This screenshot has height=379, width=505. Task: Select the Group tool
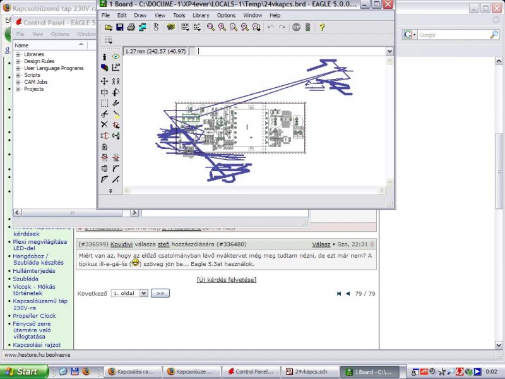pyautogui.click(x=104, y=103)
